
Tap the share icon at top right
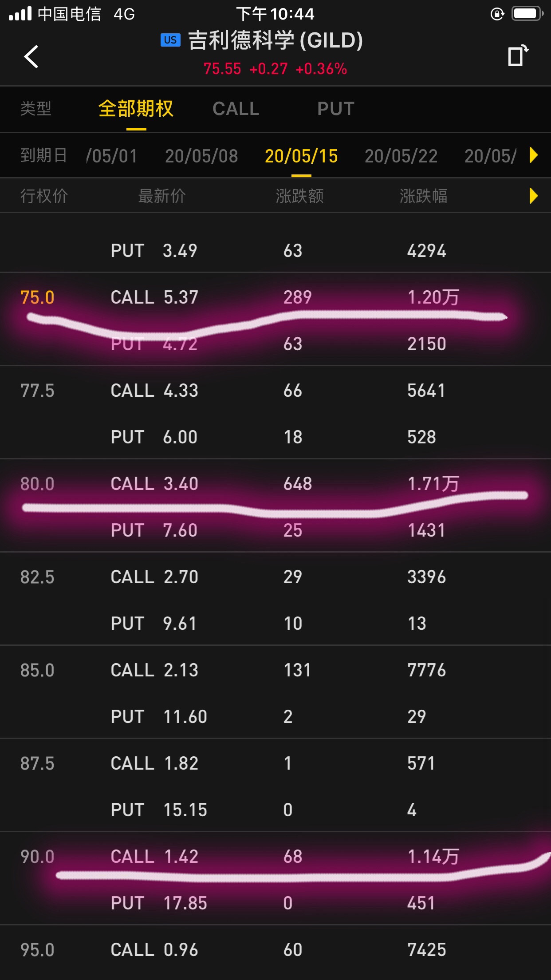tap(518, 55)
